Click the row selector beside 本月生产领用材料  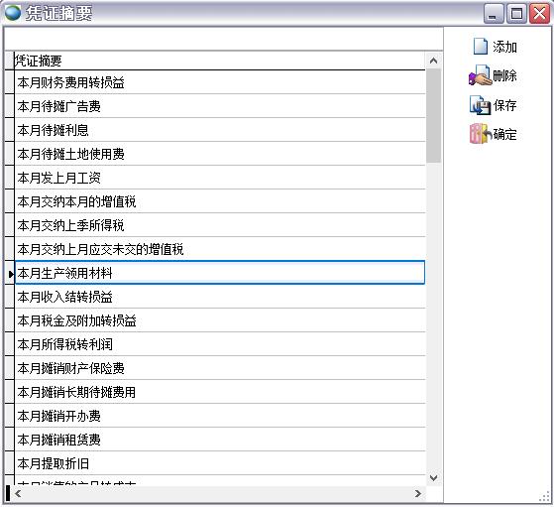[10, 273]
